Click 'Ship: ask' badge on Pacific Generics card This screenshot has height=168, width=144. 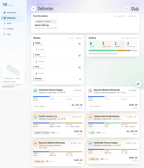pyautogui.click(x=77, y=117)
